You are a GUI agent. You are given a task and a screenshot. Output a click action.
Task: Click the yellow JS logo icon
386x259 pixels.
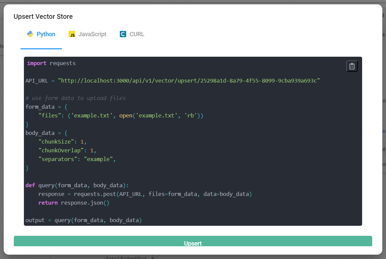(x=72, y=34)
